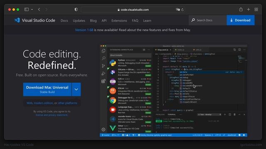Open the Blog menu item

pyautogui.click(x=93, y=21)
